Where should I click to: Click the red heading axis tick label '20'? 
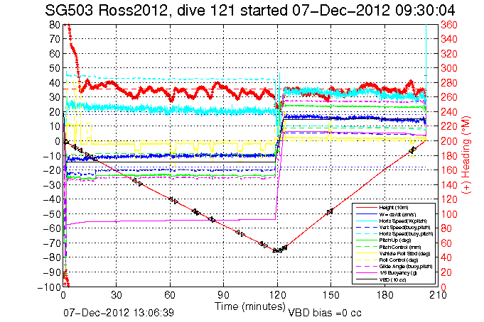(446, 272)
